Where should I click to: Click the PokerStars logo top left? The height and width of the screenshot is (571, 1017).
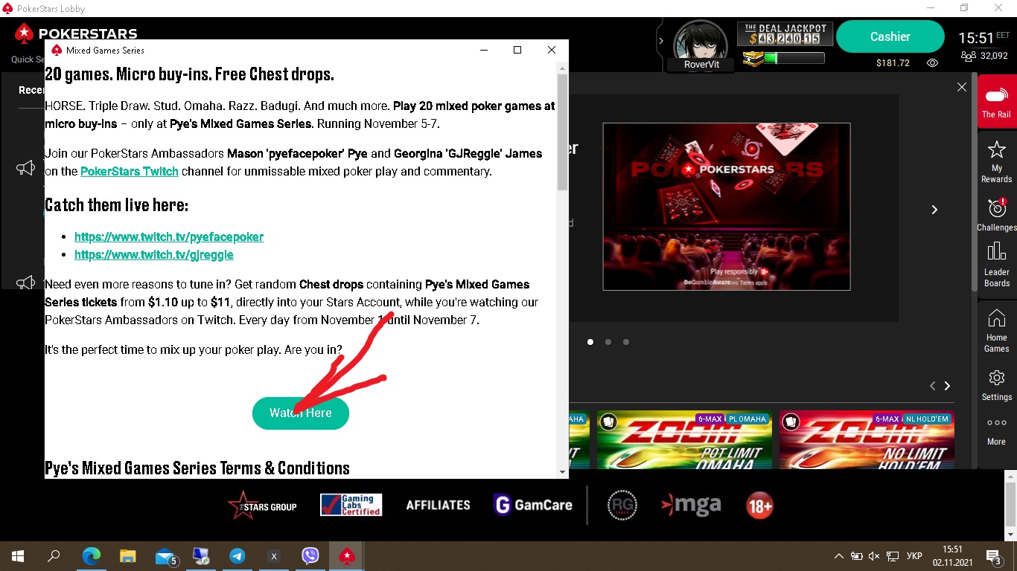point(76,33)
